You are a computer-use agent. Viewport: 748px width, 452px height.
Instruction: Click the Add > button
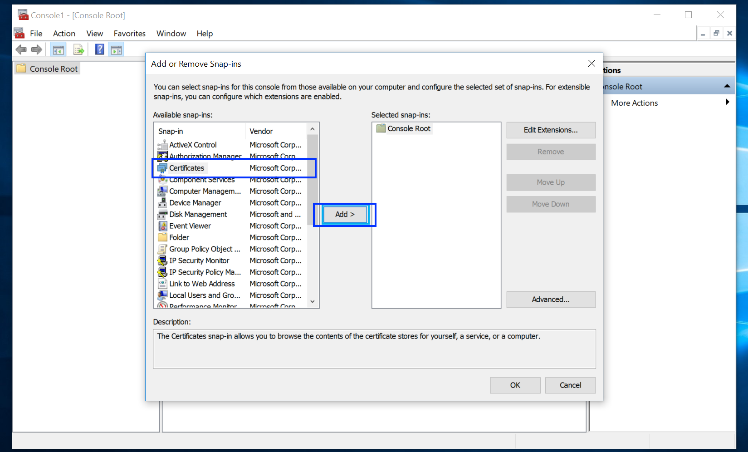coord(345,214)
